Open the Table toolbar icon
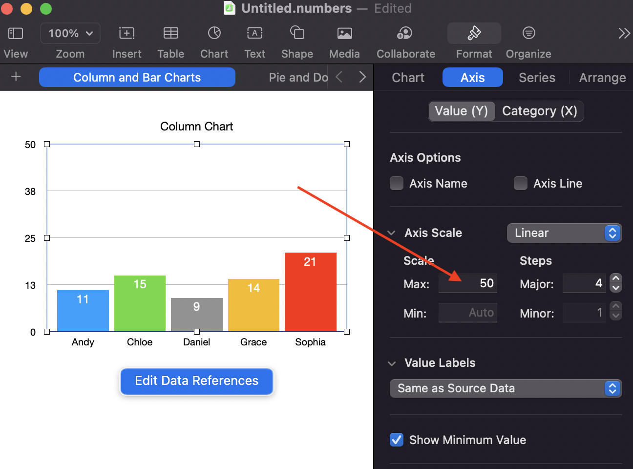 coord(171,33)
